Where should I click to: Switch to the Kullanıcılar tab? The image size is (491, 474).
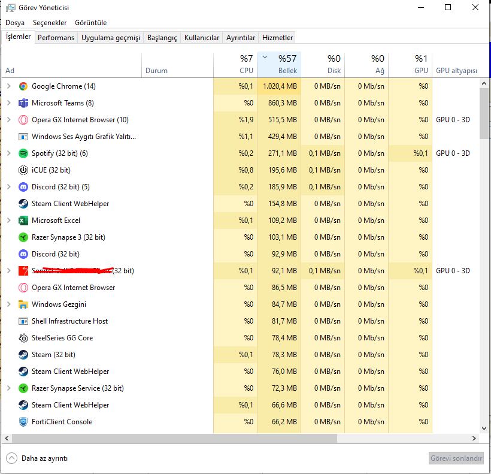[x=202, y=38]
